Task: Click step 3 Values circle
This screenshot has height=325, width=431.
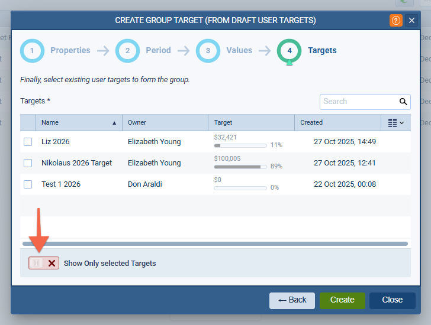Action: [208, 51]
